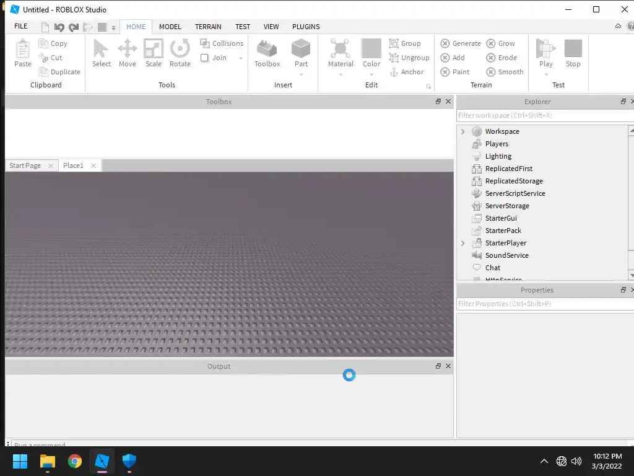Click the terrain Erode tool
The height and width of the screenshot is (476, 634).
(502, 58)
